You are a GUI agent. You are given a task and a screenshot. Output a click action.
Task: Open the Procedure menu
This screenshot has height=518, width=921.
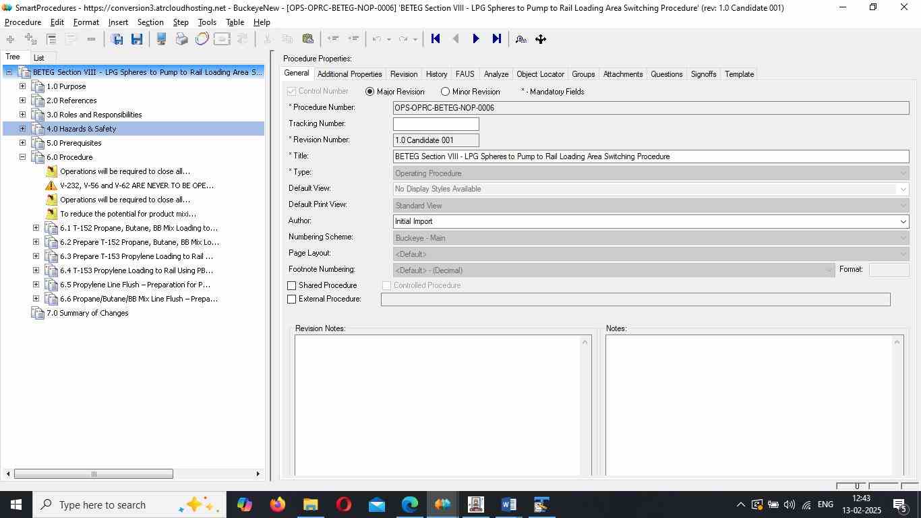[x=23, y=22]
